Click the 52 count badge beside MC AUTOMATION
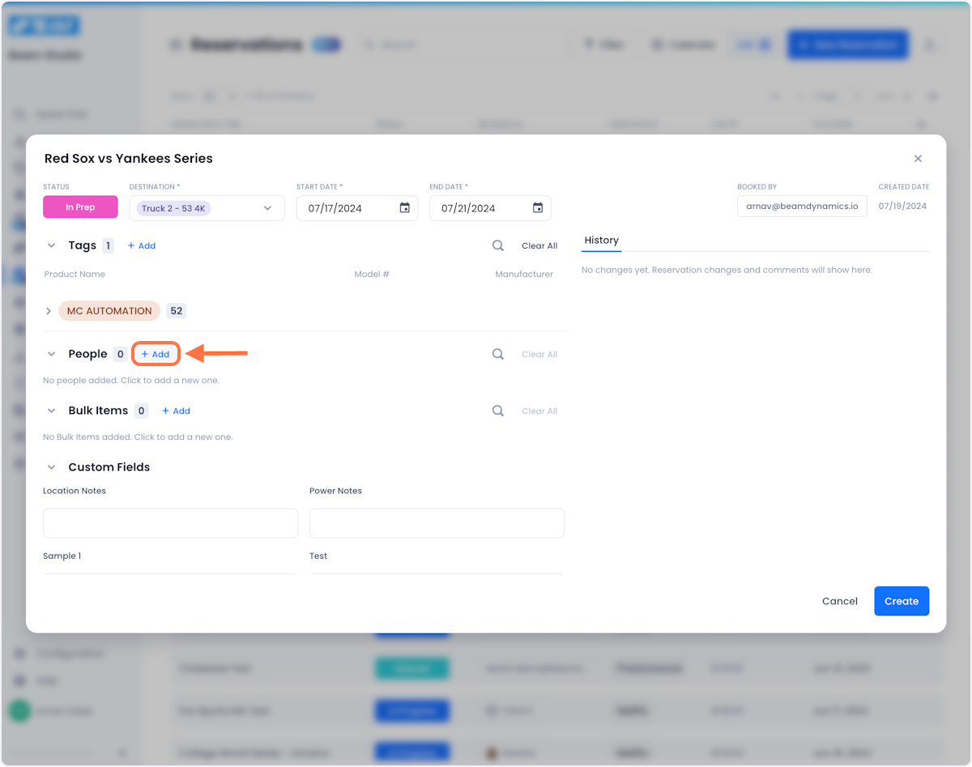This screenshot has width=972, height=767. pyautogui.click(x=176, y=311)
